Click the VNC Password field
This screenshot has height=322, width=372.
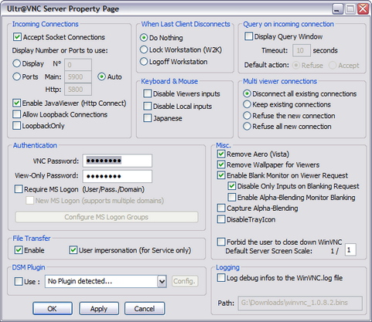(x=118, y=161)
